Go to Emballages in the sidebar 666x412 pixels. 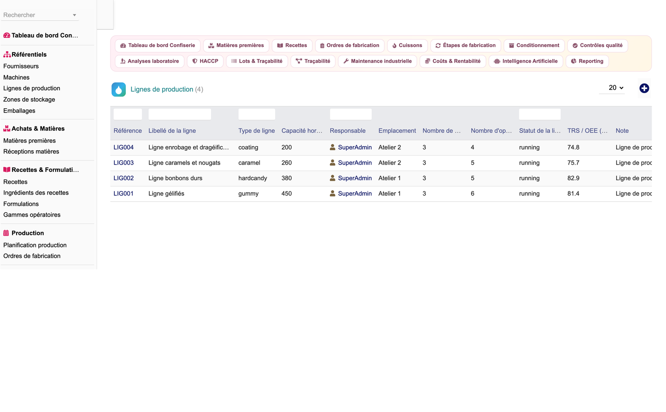[19, 111]
